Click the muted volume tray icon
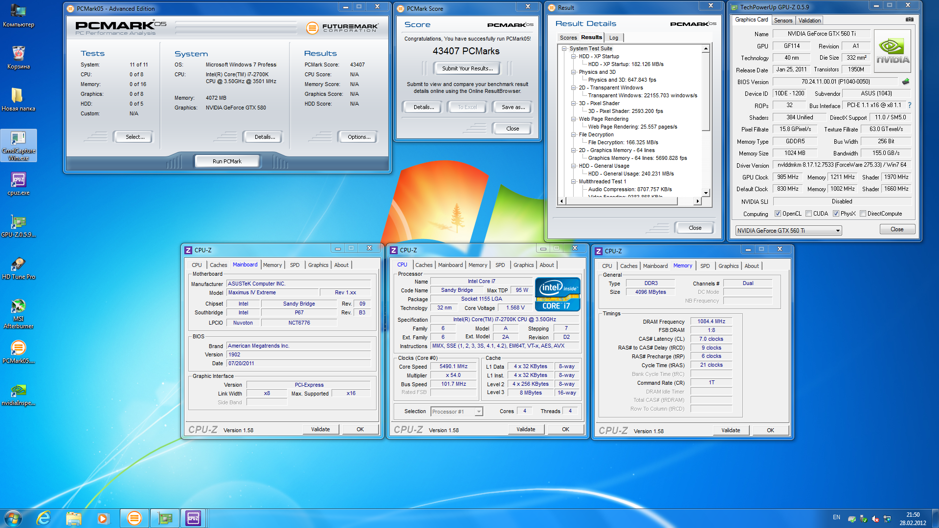The height and width of the screenshot is (528, 939). click(x=875, y=519)
